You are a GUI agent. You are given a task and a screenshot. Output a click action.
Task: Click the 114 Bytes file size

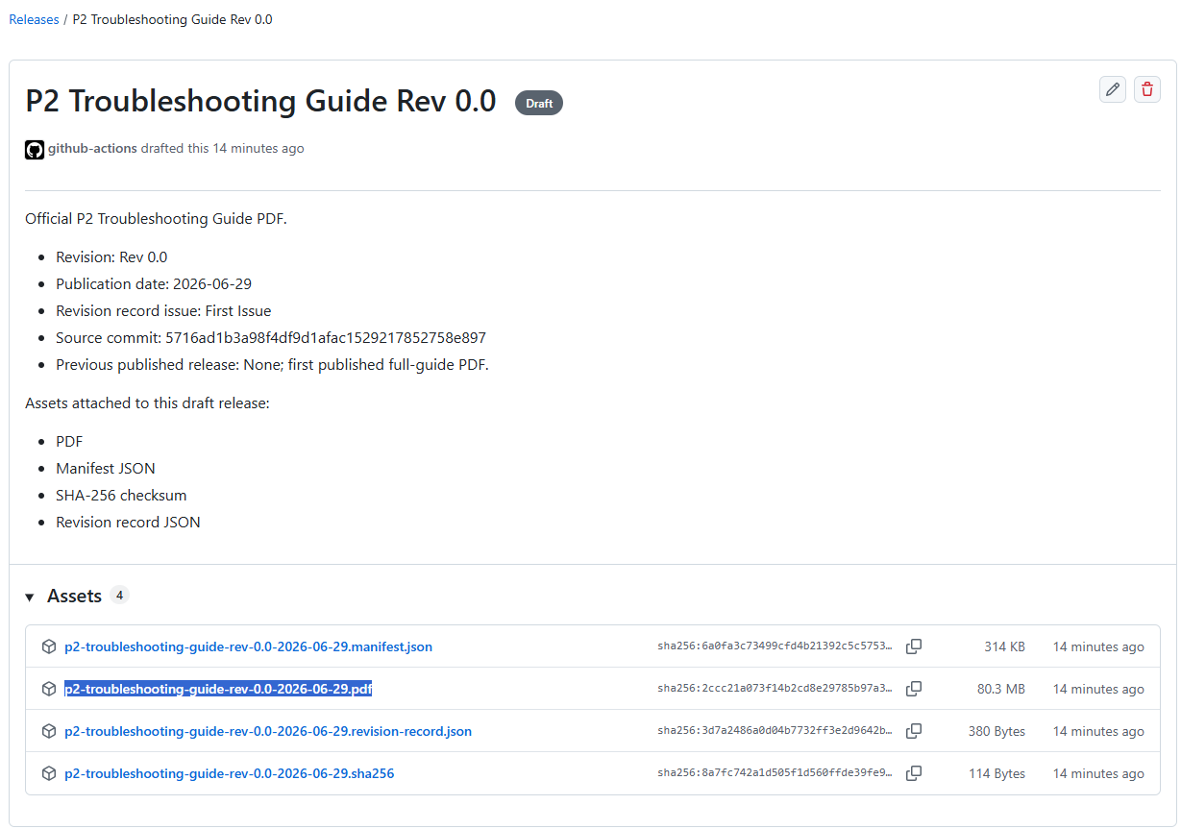pos(997,773)
